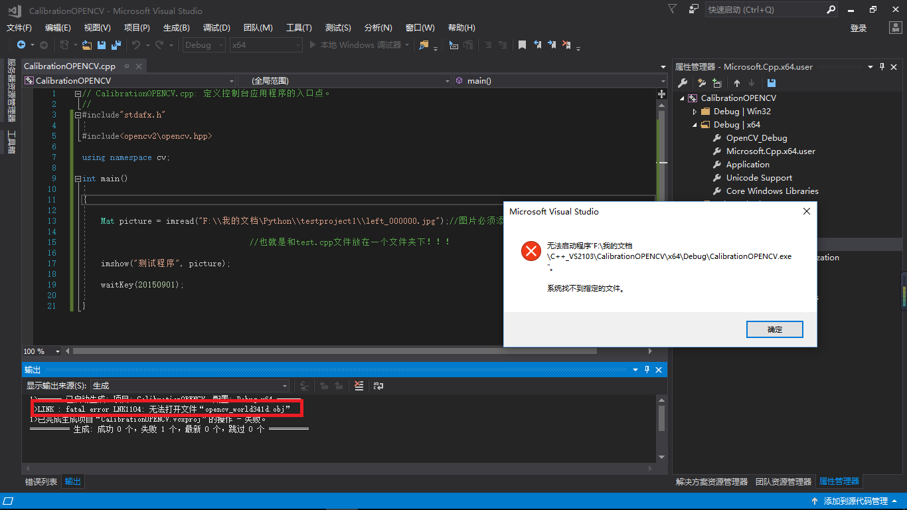Image resolution: width=907 pixels, height=510 pixels.
Task: Click add new property sheet icon
Action: (x=701, y=83)
